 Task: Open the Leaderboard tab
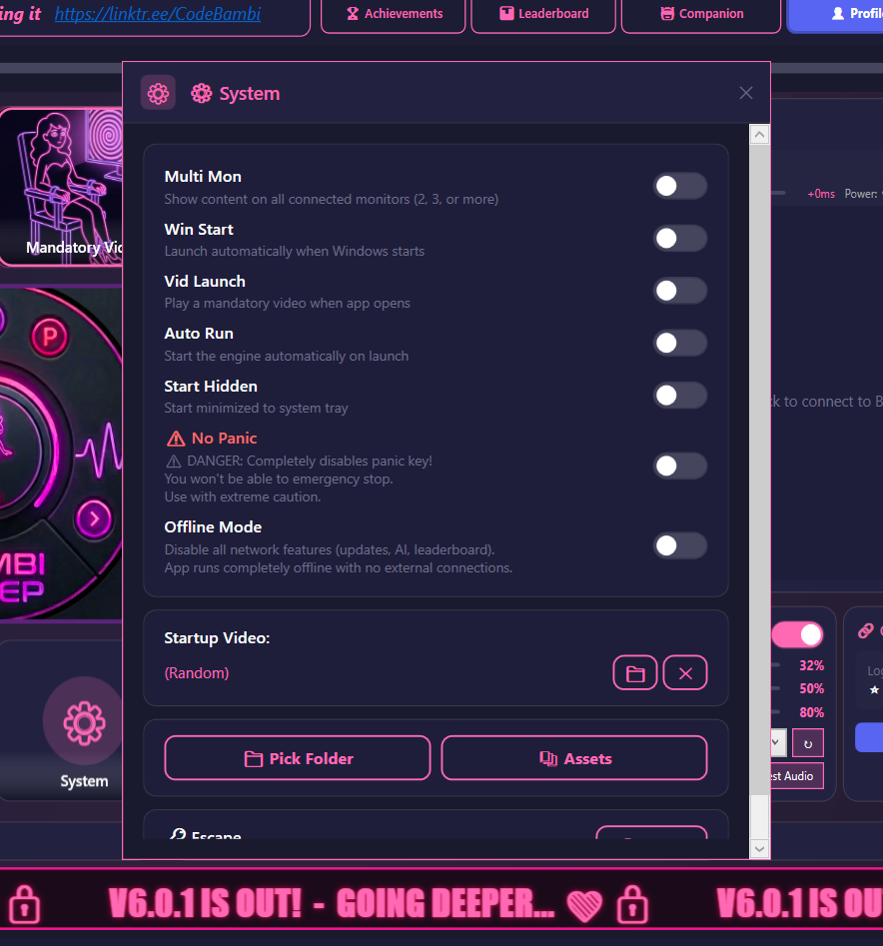tap(543, 14)
